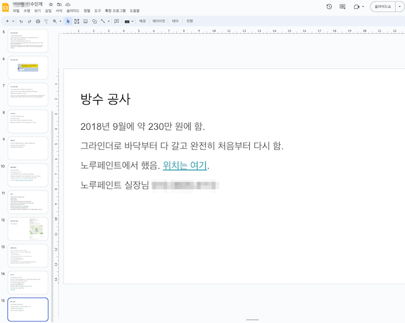Click the 방수 공사 slide title
The image size is (405, 323).
click(105, 99)
